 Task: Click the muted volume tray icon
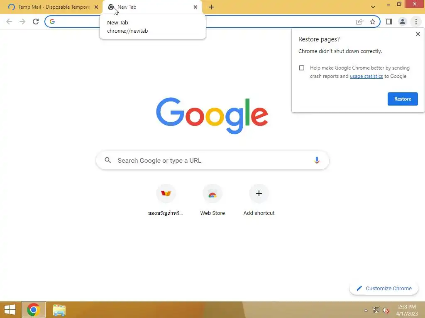coord(386,310)
